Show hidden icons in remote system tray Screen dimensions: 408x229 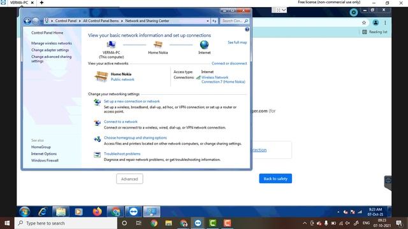(x=339, y=212)
